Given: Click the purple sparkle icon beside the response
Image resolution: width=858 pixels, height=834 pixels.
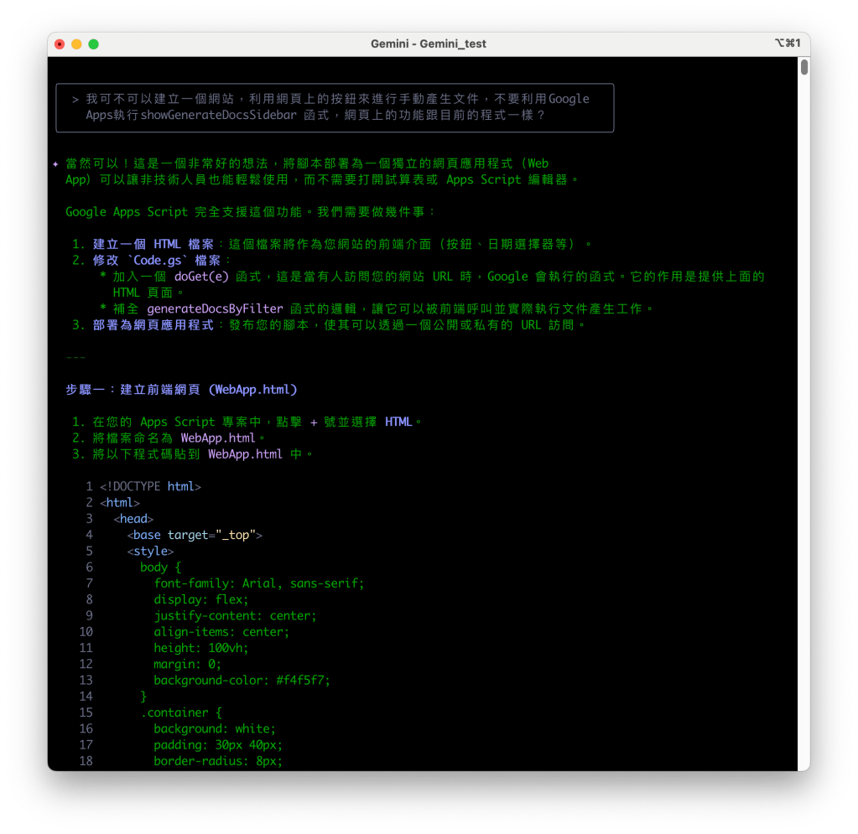Looking at the screenshot, I should coord(55,163).
